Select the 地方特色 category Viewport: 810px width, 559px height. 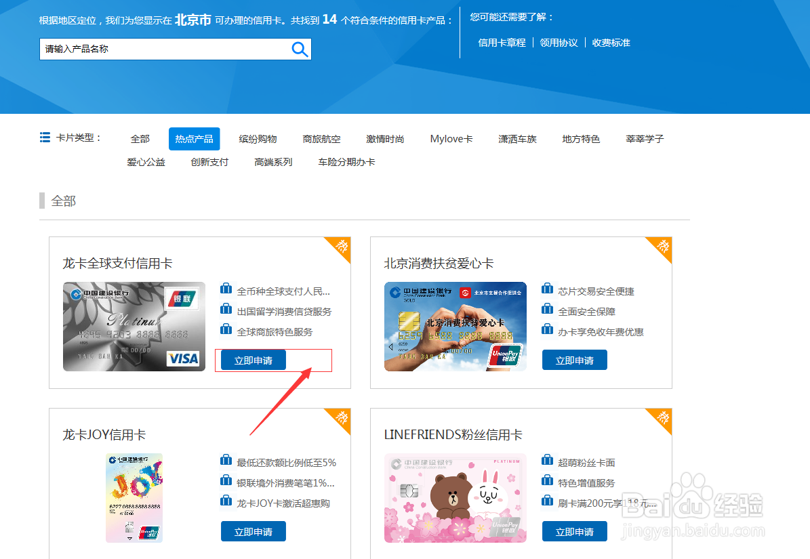[x=581, y=139]
